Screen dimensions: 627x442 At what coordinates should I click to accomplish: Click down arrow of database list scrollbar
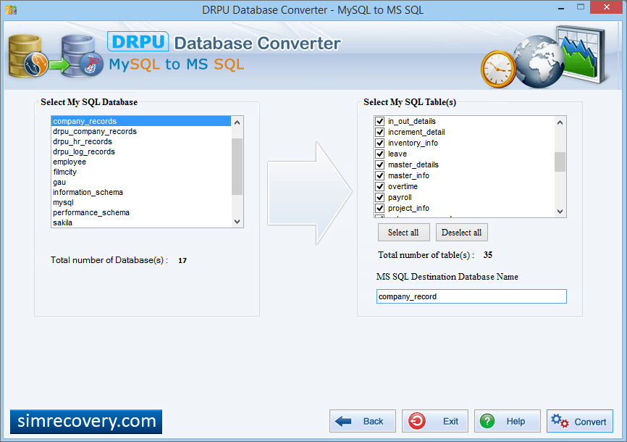pyautogui.click(x=237, y=222)
